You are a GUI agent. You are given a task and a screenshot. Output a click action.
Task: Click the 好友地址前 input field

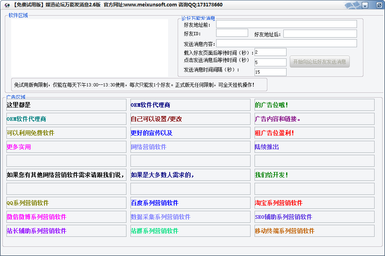[x=286, y=24]
